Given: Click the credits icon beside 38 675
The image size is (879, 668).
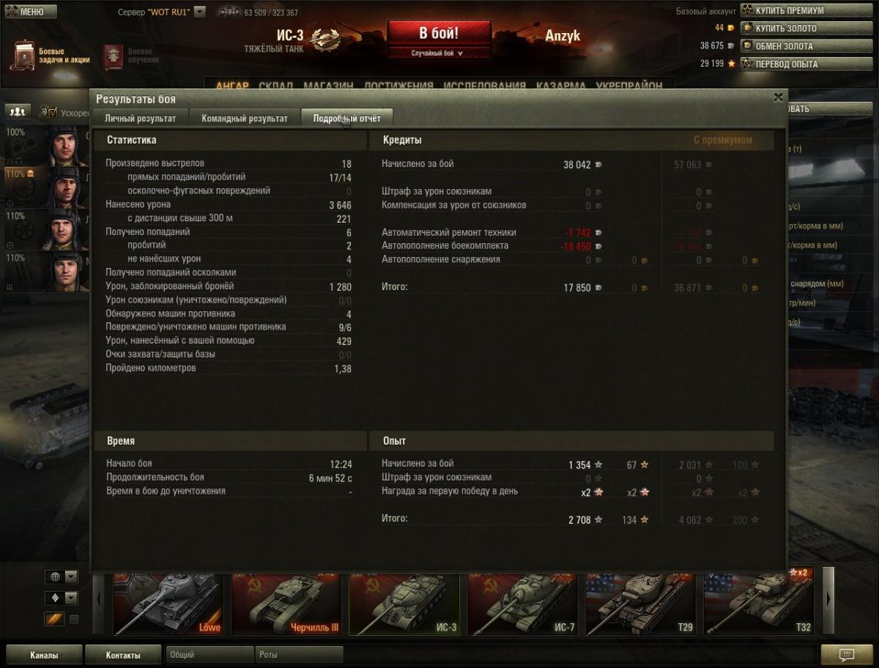Looking at the screenshot, I should (x=730, y=45).
